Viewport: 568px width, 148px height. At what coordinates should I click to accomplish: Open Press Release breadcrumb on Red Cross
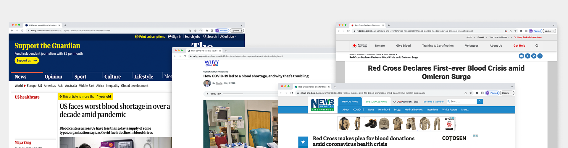point(389,54)
